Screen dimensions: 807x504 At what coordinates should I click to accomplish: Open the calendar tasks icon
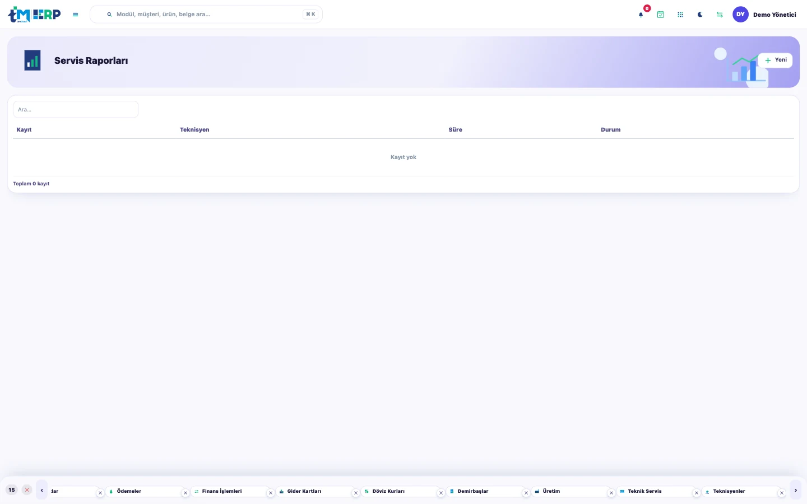point(661,15)
